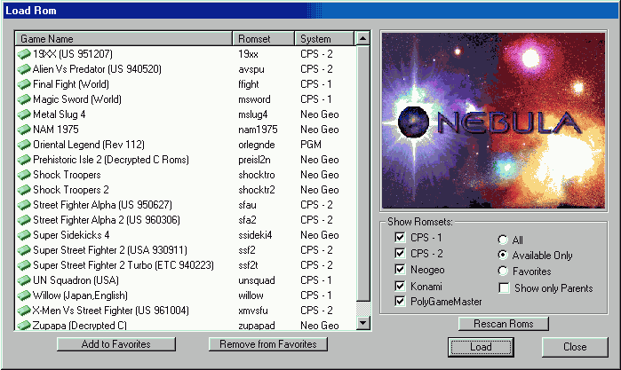Select the Metal Slug 4 game name
This screenshot has height=370, width=621.
click(x=59, y=114)
